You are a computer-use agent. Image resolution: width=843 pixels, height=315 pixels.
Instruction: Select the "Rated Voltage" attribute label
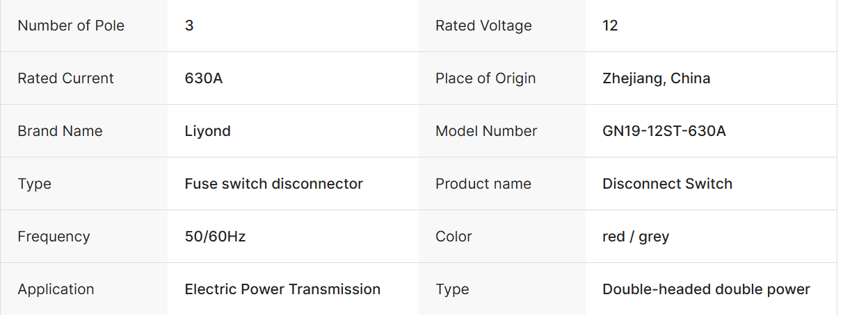pyautogui.click(x=483, y=26)
